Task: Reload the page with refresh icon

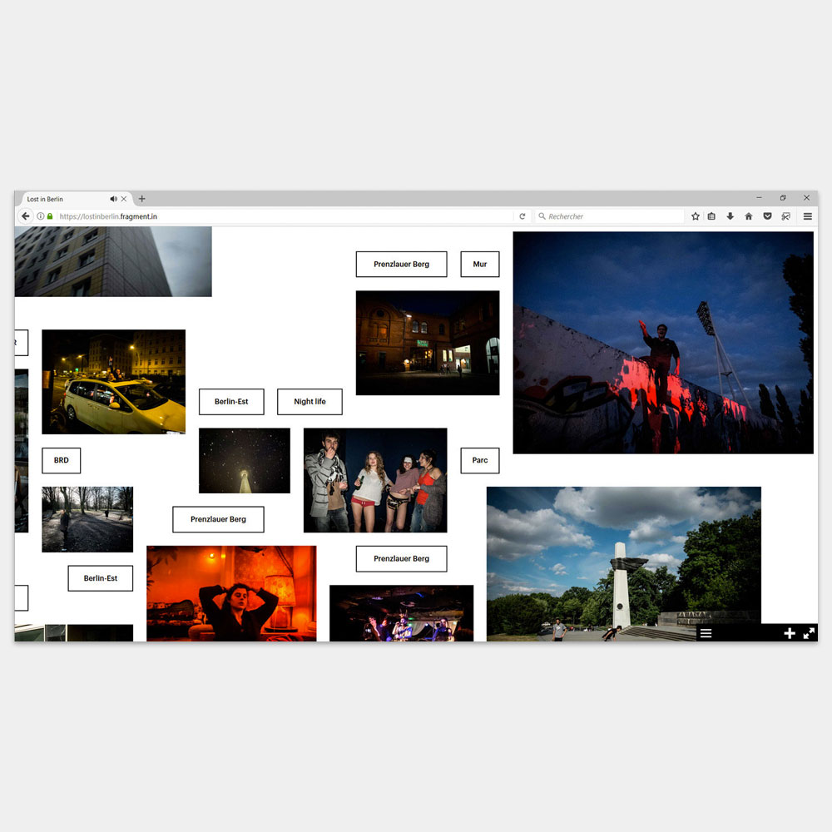Action: pyautogui.click(x=522, y=216)
